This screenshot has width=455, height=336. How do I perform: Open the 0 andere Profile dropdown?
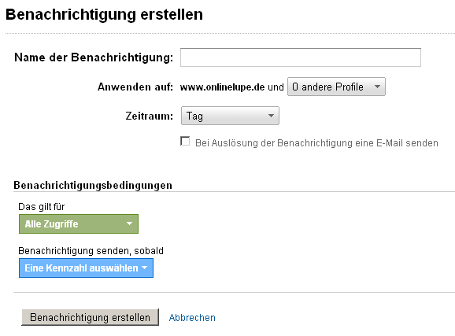[x=336, y=87]
